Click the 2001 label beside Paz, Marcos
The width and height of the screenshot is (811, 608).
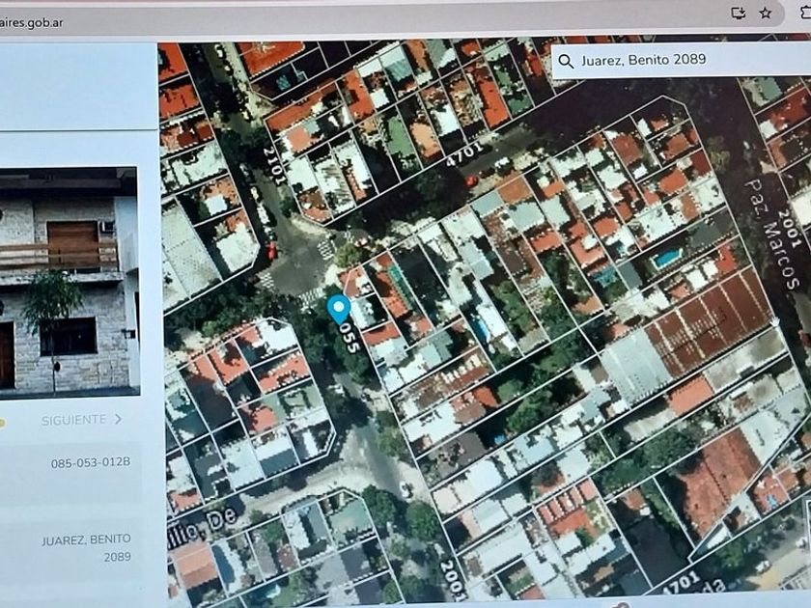(x=791, y=230)
